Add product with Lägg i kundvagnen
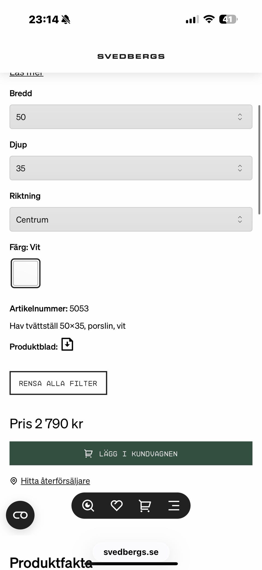The image size is (262, 570). (131, 453)
